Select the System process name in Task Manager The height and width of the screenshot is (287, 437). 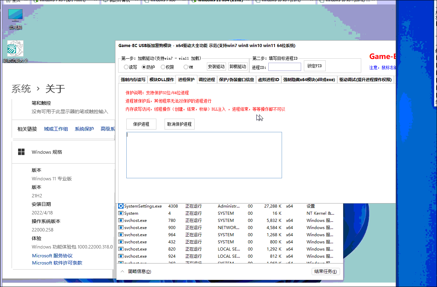pyautogui.click(x=131, y=213)
